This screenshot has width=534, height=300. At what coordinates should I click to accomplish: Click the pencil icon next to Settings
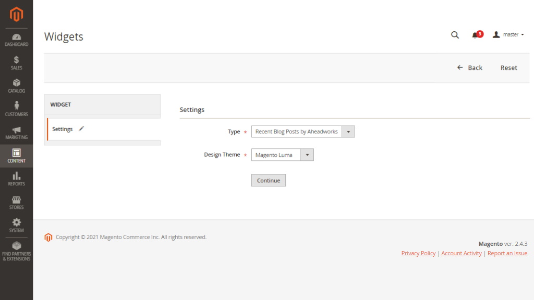81,129
